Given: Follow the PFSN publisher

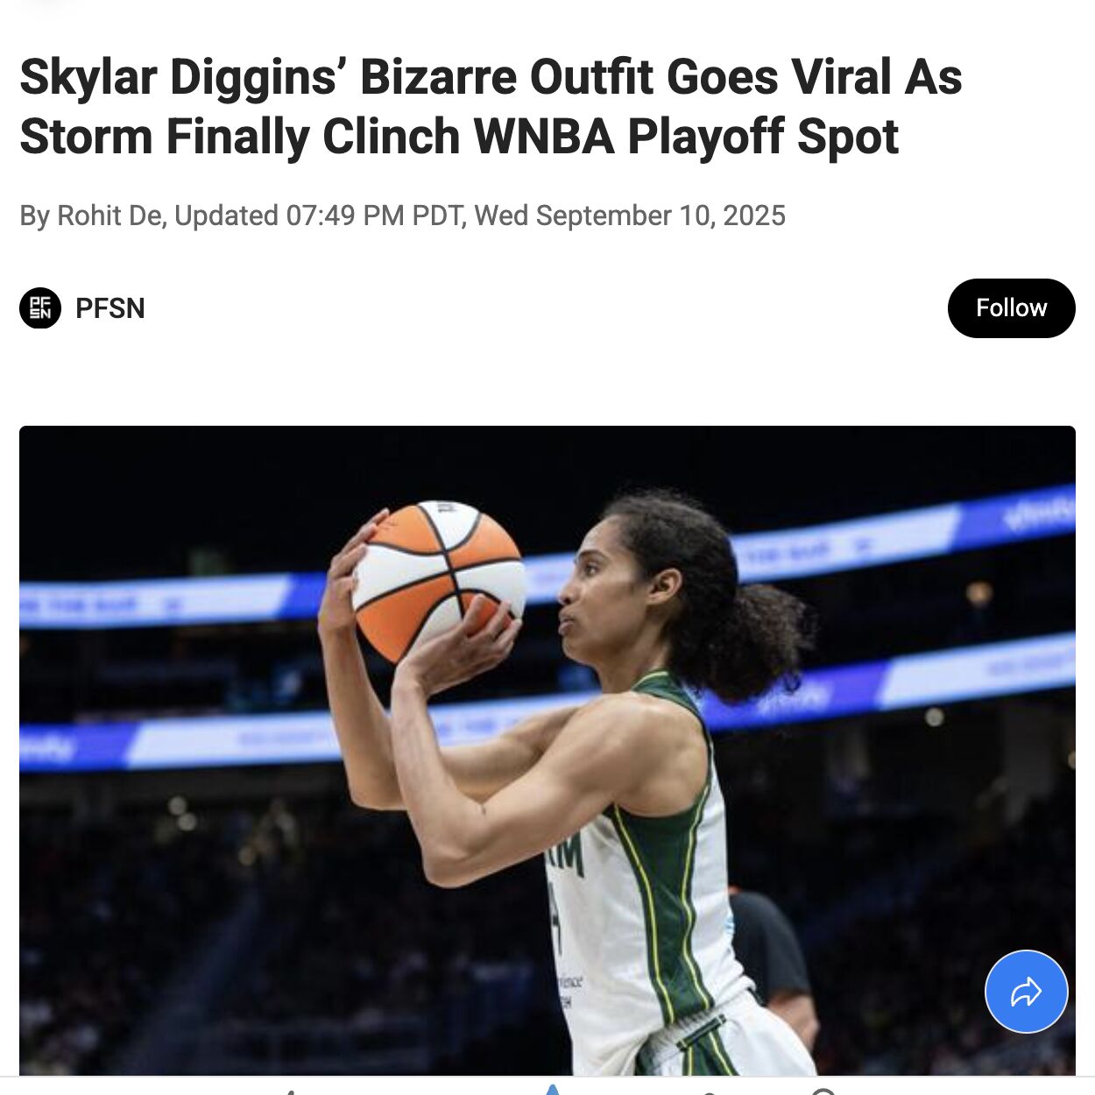Looking at the screenshot, I should click(x=1011, y=308).
